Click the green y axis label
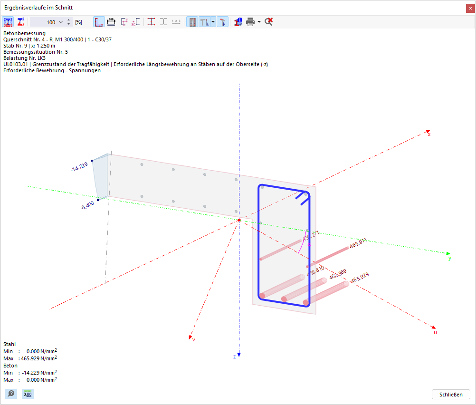Screen dimensions: 476x405 pos(450,258)
